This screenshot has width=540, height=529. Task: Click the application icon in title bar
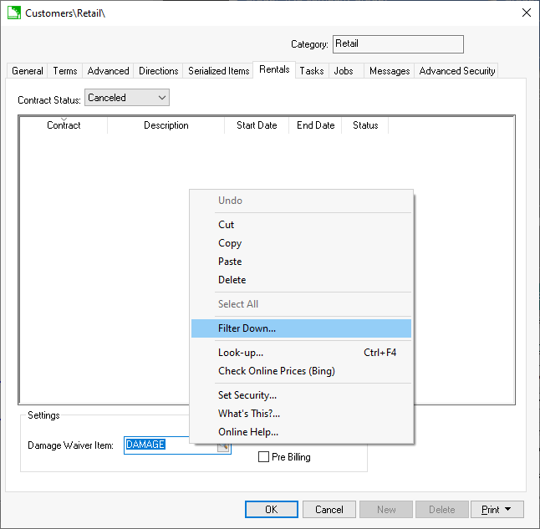tap(13, 13)
